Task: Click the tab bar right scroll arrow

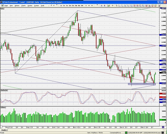Action: 165,130
